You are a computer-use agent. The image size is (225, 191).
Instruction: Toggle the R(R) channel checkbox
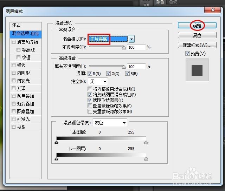click(90, 74)
